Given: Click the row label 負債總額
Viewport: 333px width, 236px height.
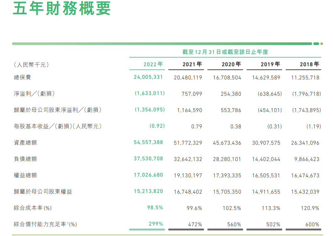Looking at the screenshot, I should [25, 159].
